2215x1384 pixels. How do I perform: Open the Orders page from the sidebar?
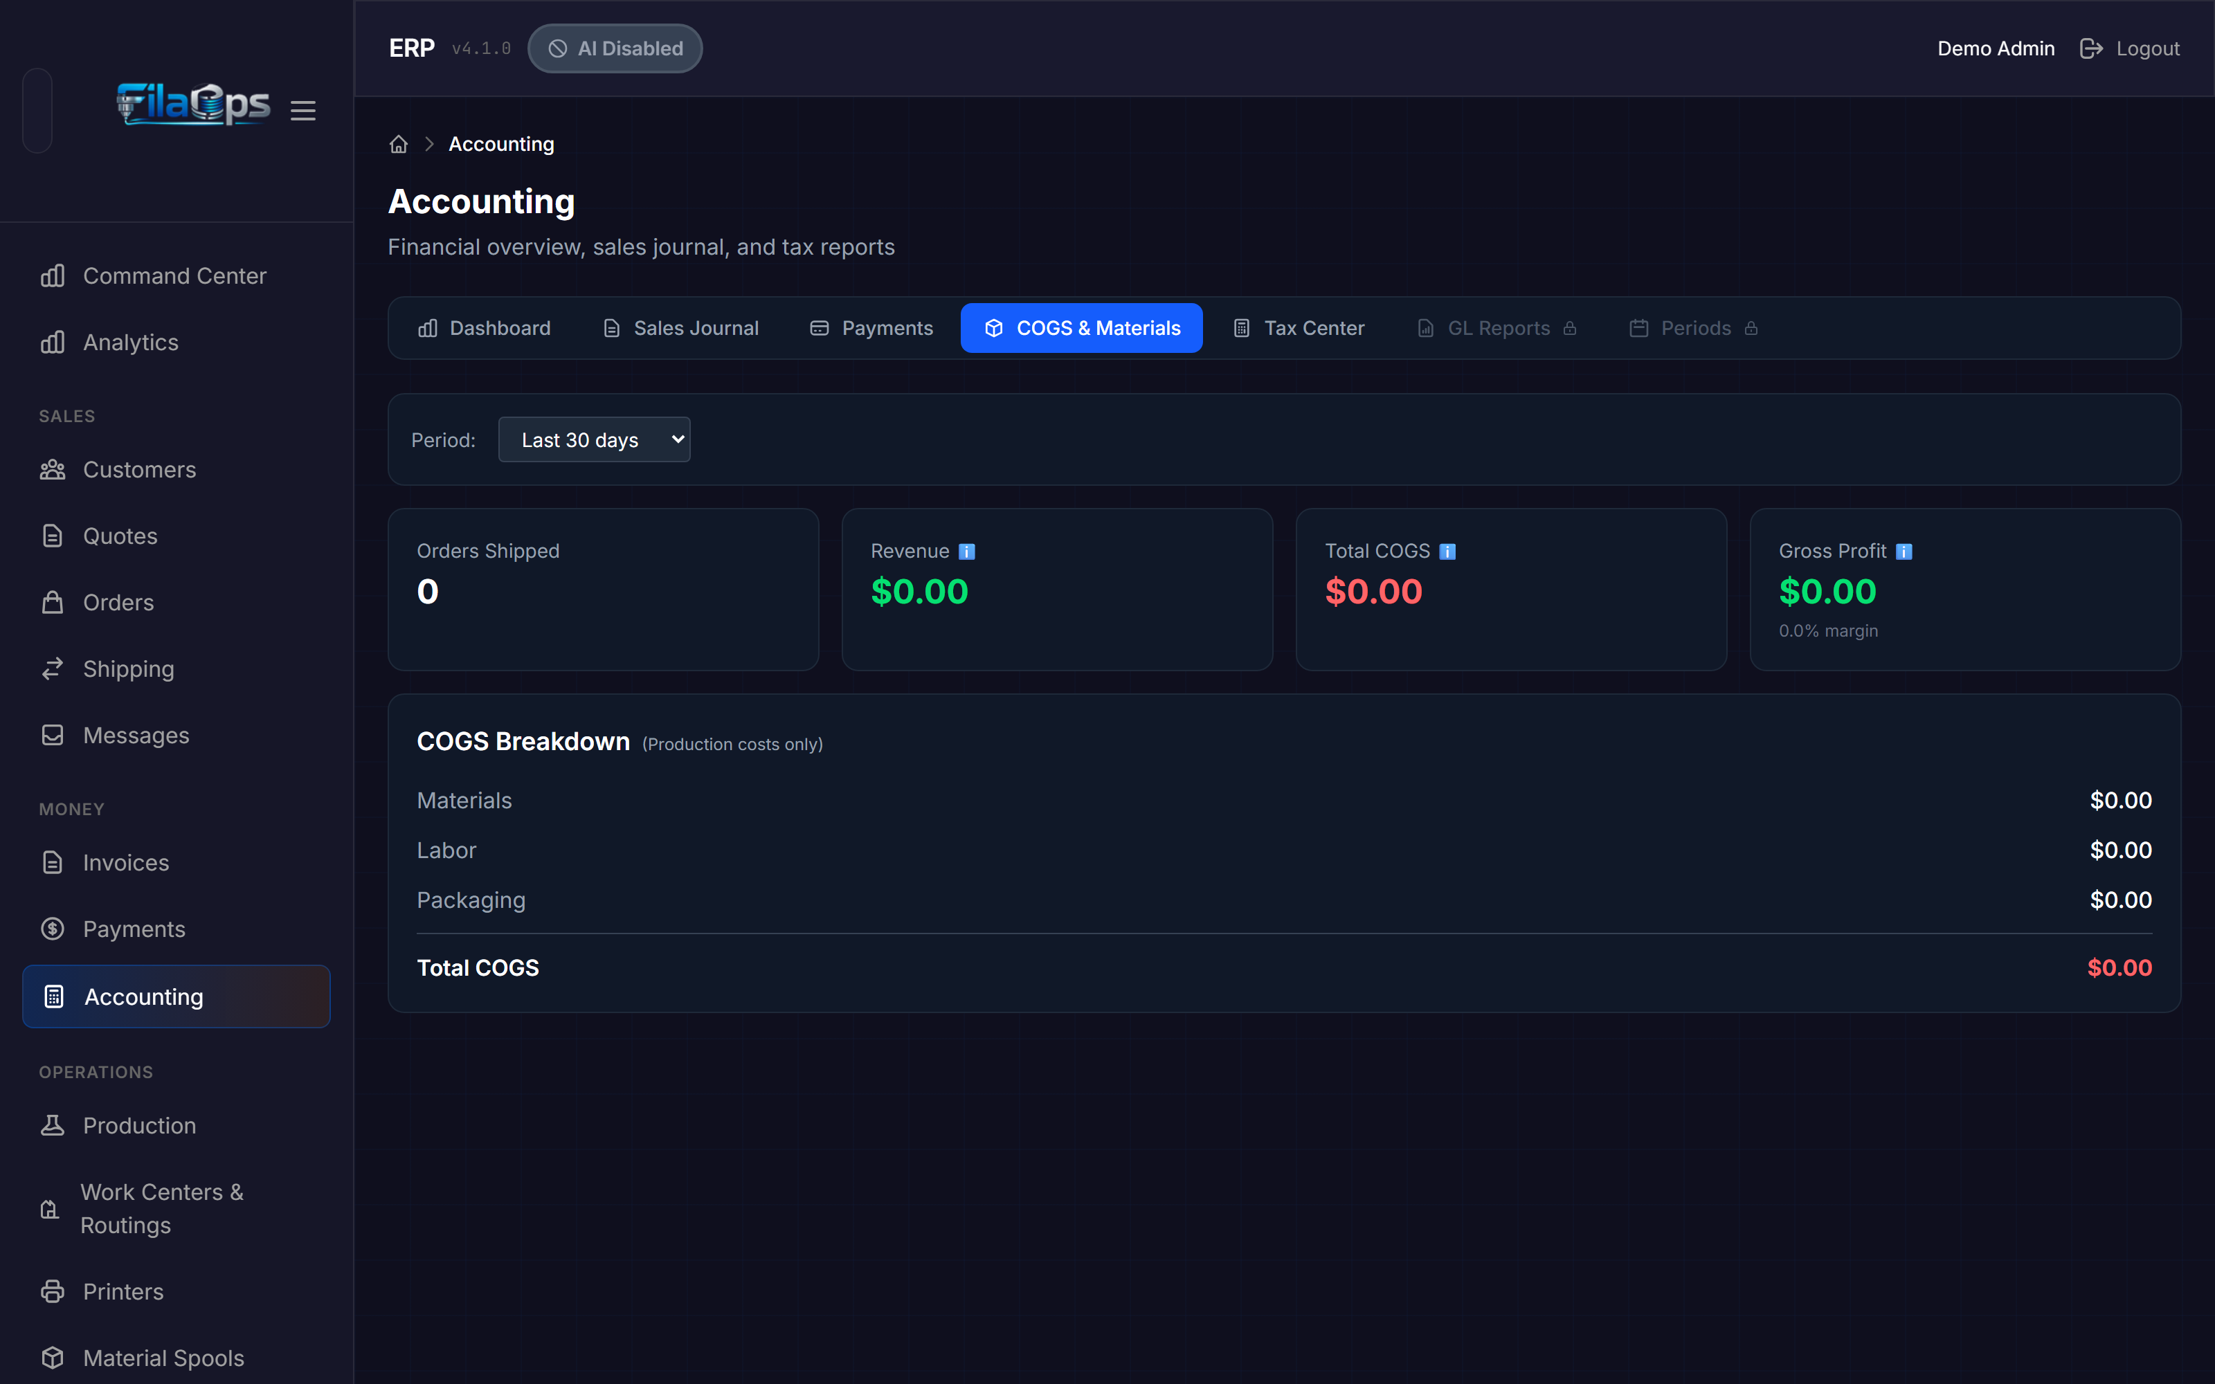tap(176, 602)
